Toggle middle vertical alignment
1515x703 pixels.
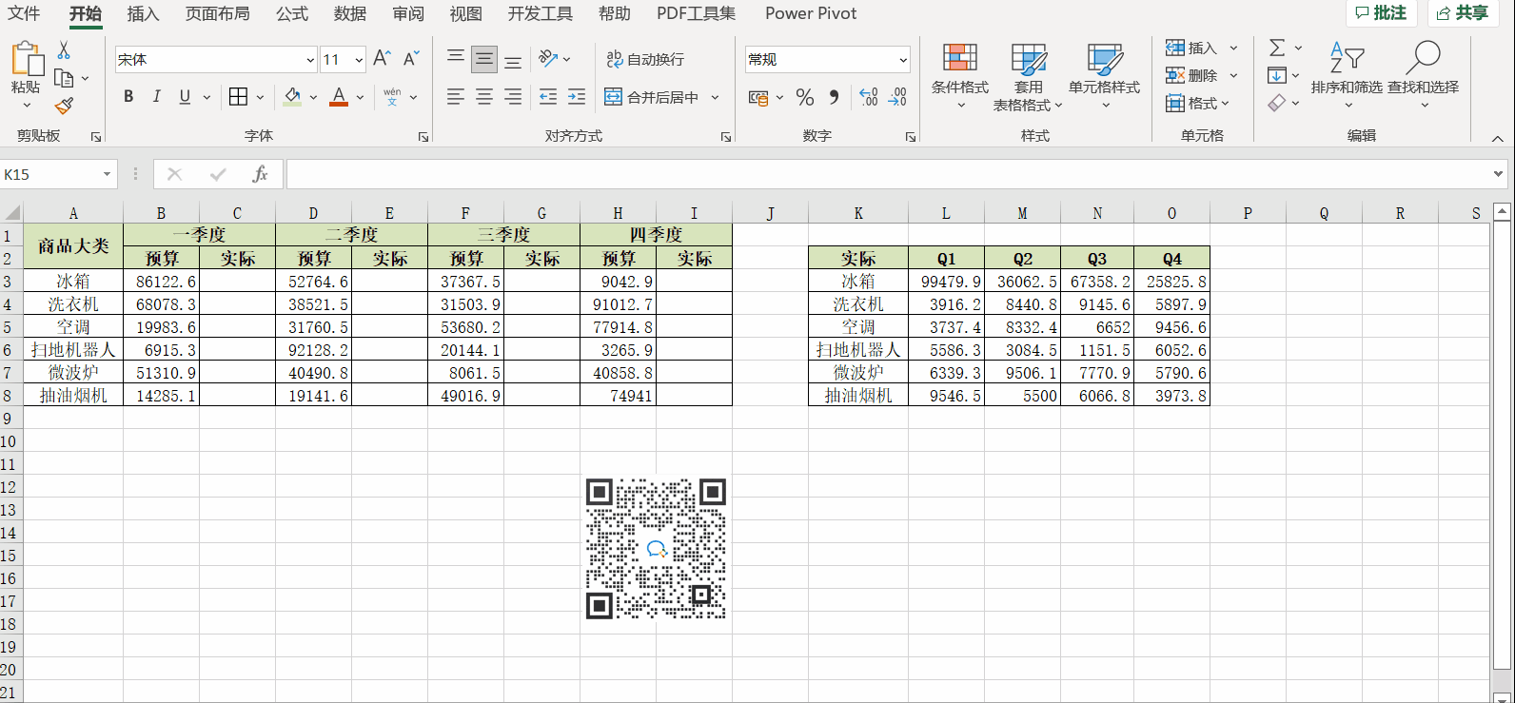point(484,59)
